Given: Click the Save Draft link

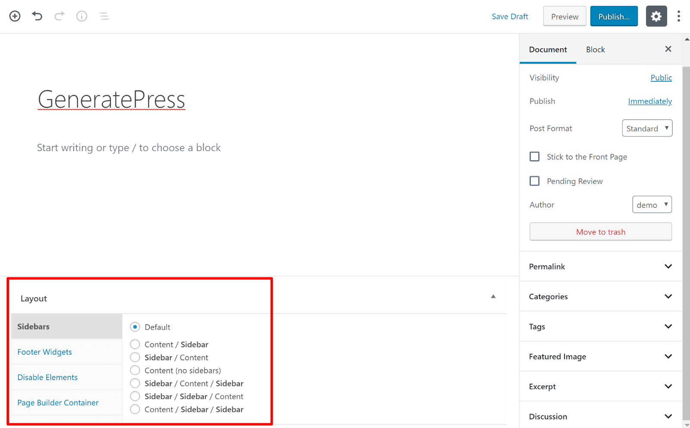Looking at the screenshot, I should 510,17.
